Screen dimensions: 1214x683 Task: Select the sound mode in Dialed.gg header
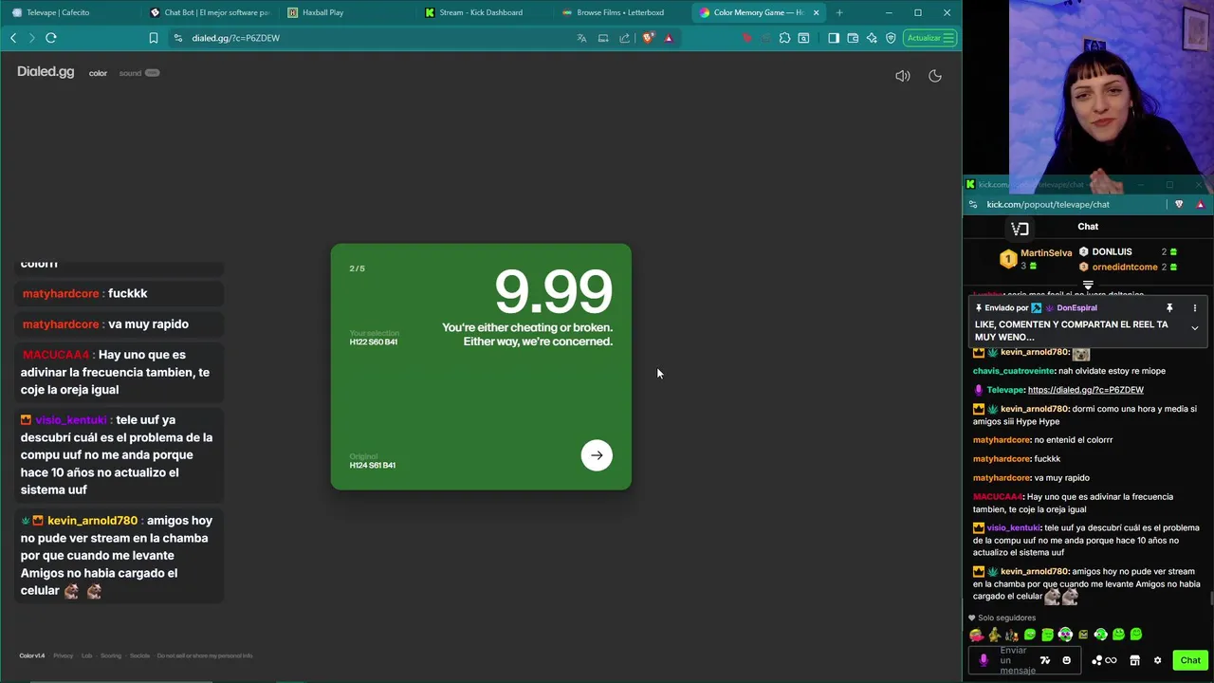pyautogui.click(x=130, y=73)
